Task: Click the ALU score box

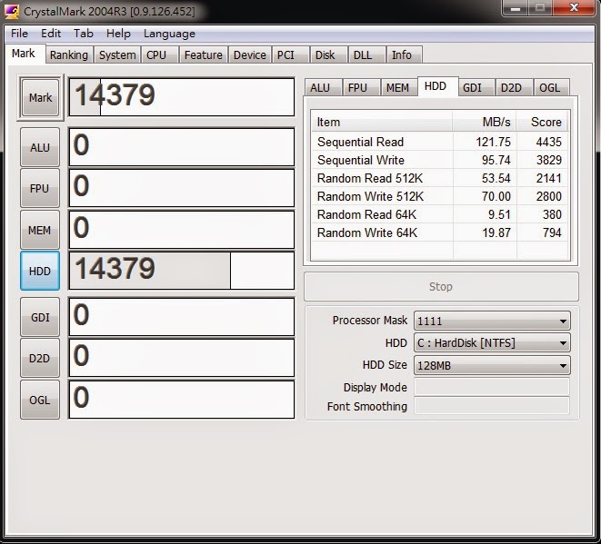Action: 182,147
